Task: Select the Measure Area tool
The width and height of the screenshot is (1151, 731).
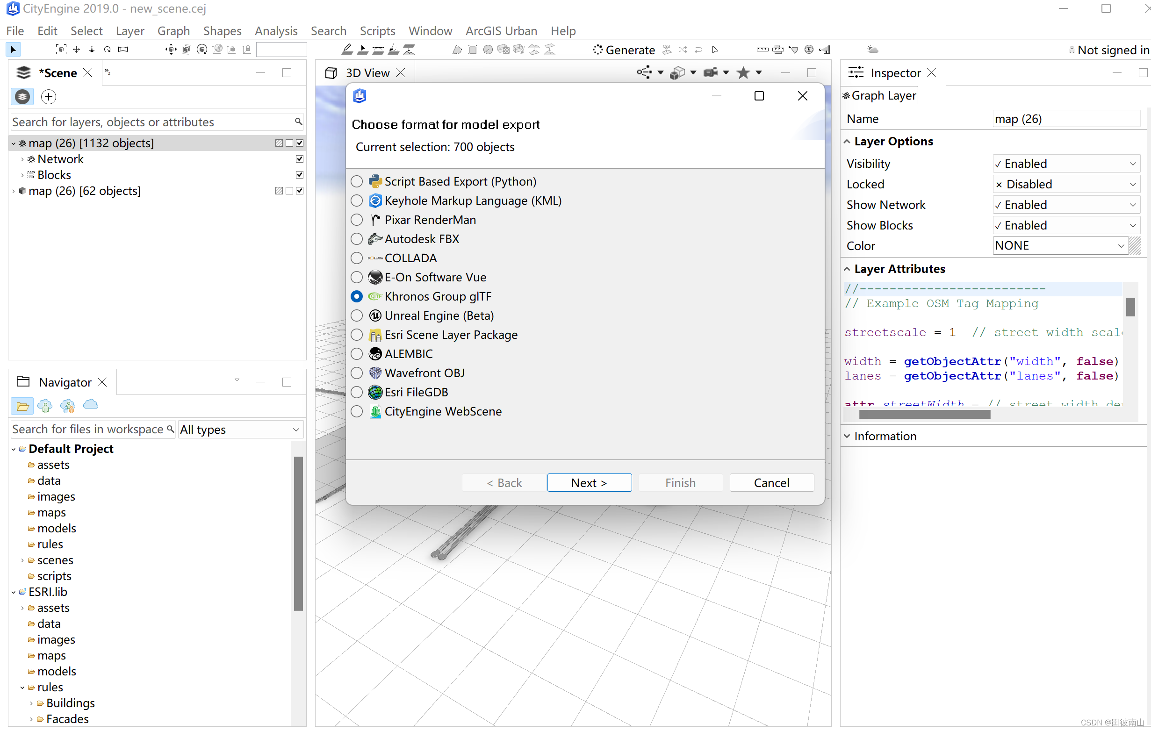Action: [777, 49]
